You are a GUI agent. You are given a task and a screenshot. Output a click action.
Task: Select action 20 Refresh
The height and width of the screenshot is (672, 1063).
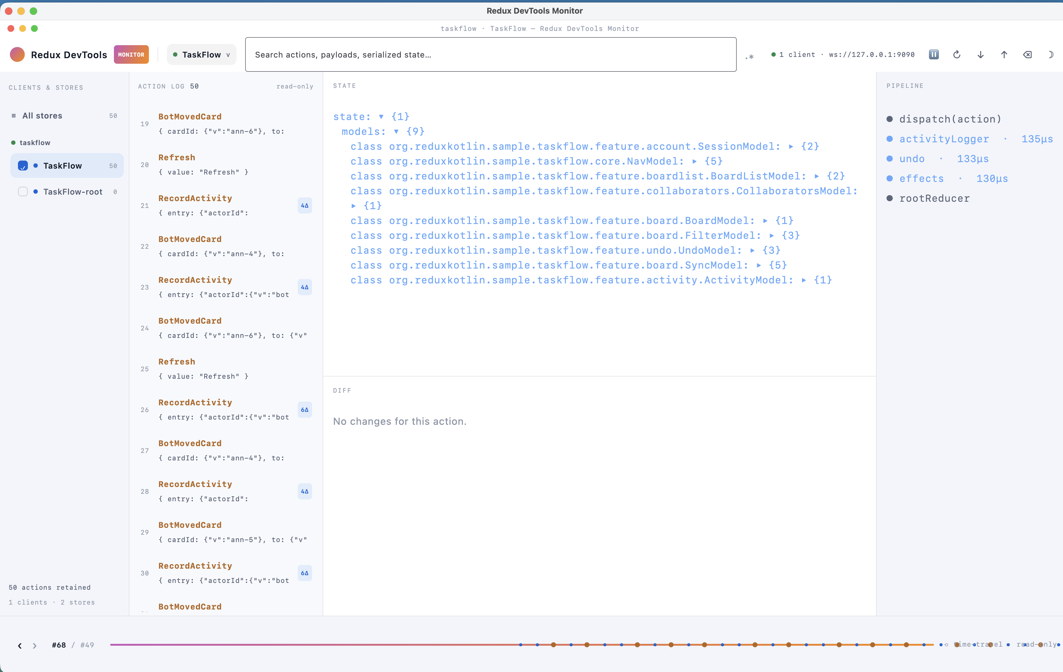[x=226, y=165]
